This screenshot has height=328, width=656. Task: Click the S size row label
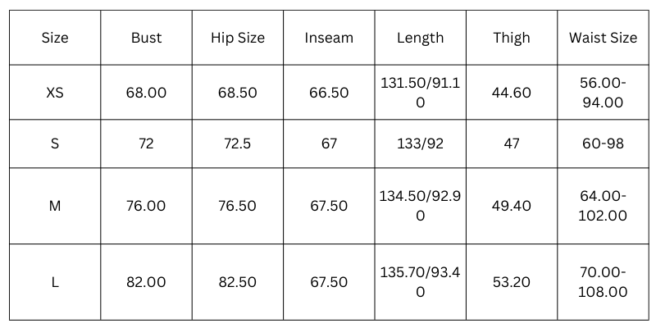pos(55,143)
